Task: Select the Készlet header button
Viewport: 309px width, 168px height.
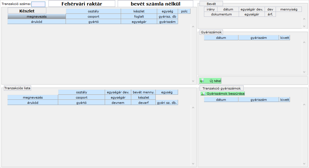Action: 27,11
